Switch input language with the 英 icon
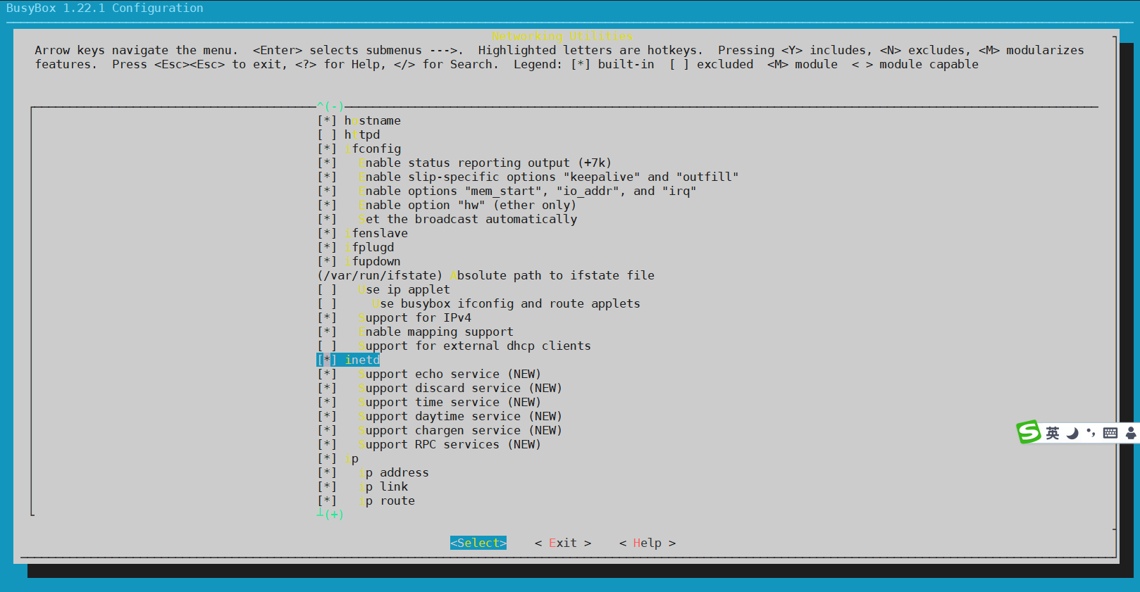This screenshot has height=592, width=1140. (x=1052, y=433)
